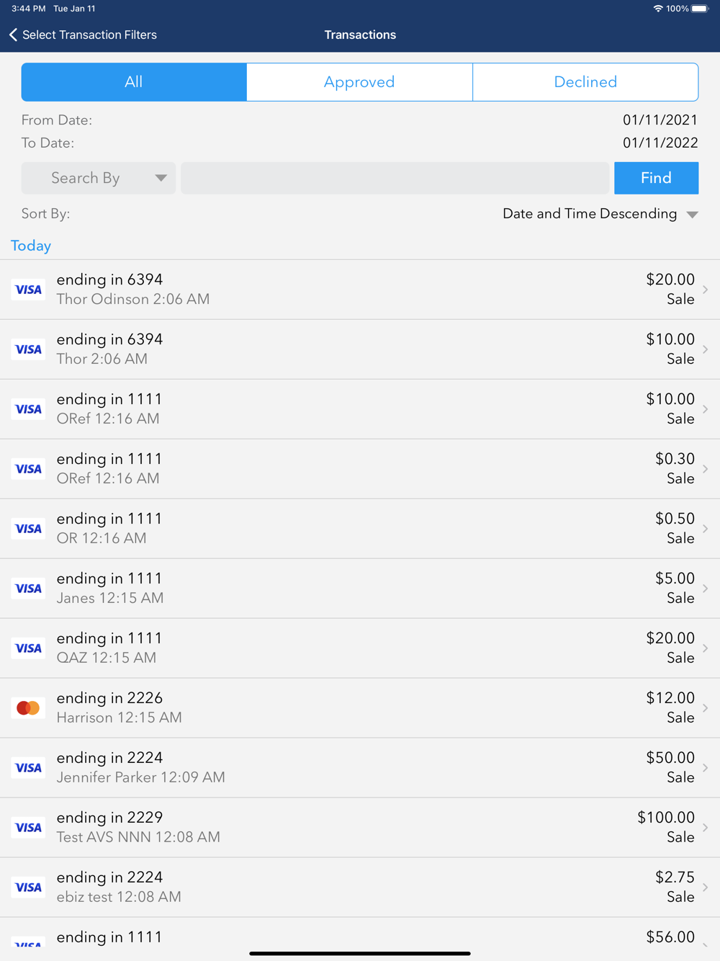
Task: Select Janes 12:15 AM text
Action: tap(110, 598)
